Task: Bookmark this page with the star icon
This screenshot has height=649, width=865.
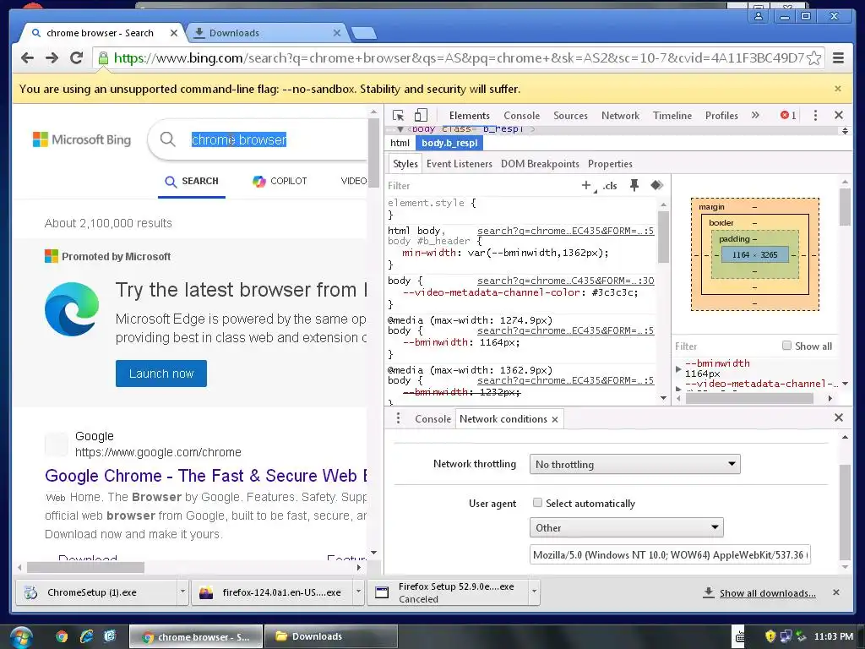Action: tap(813, 58)
